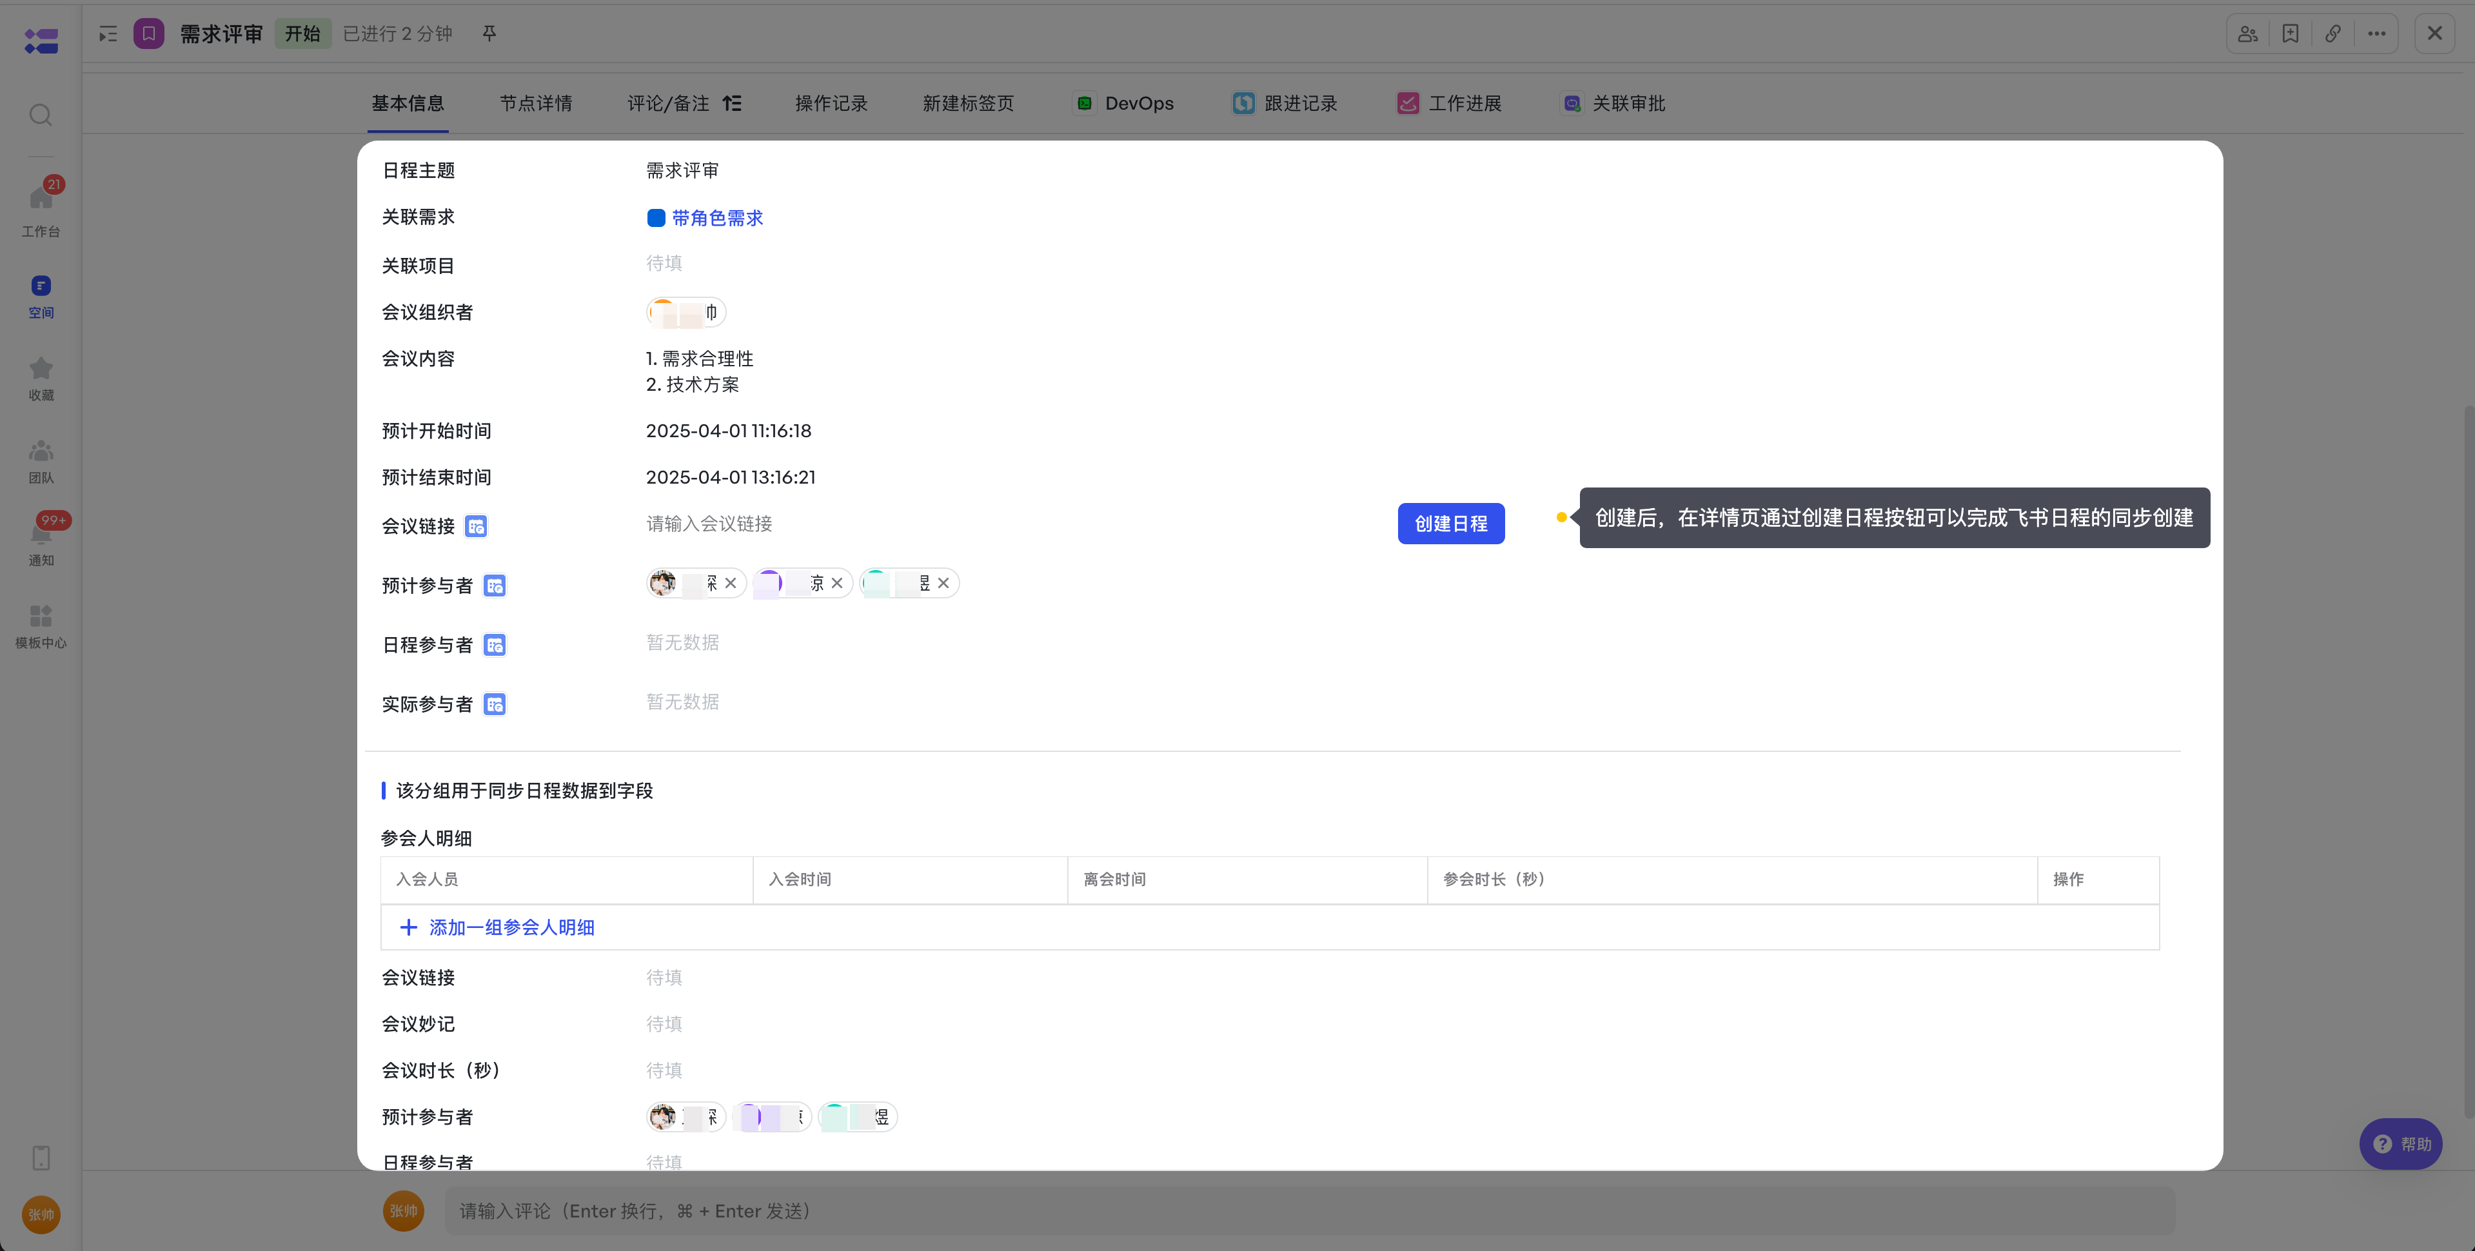Open the DevOps tab
The height and width of the screenshot is (1251, 2475).
coord(1123,103)
